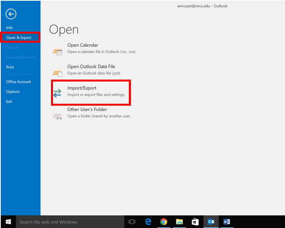Image resolution: width=285 pixels, height=228 pixels.
Task: Click the Open Outlook Data File folder icon
Action: 57,72
